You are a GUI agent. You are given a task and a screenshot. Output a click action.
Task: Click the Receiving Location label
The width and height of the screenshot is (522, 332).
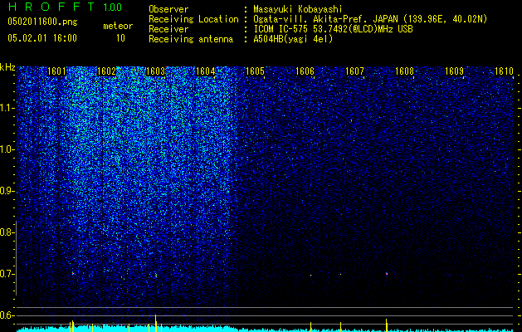point(193,19)
